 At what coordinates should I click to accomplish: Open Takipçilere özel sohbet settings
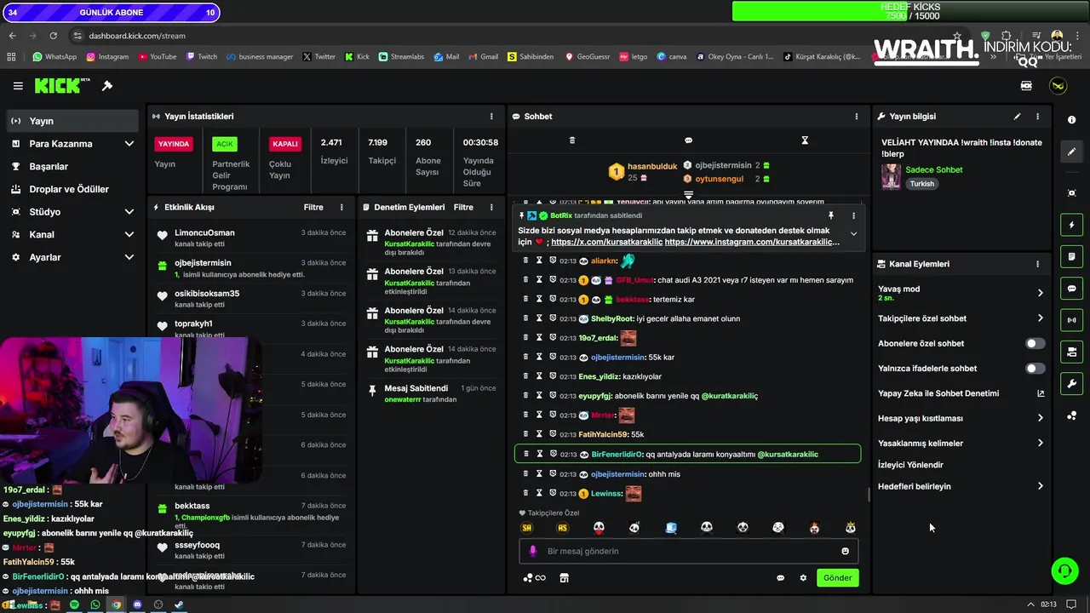tap(961, 318)
